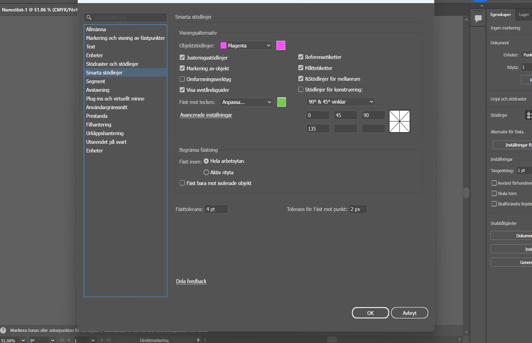Open the 90° & 45° vinklar dropdown

pos(340,102)
